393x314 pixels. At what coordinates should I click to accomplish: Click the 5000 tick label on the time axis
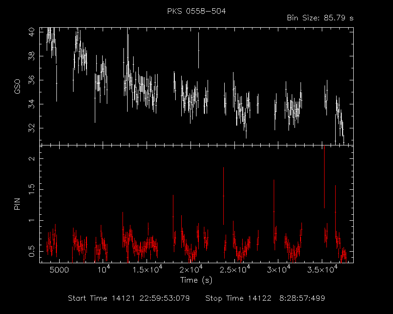pos(59,270)
